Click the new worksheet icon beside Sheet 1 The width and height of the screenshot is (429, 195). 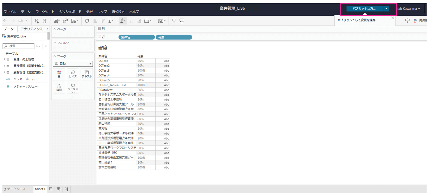51,189
